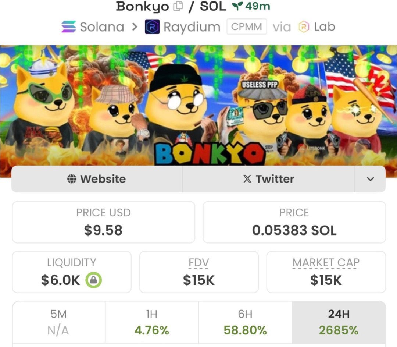Click the Raydium DEX logo
The height and width of the screenshot is (347, 397).
pyautogui.click(x=152, y=26)
